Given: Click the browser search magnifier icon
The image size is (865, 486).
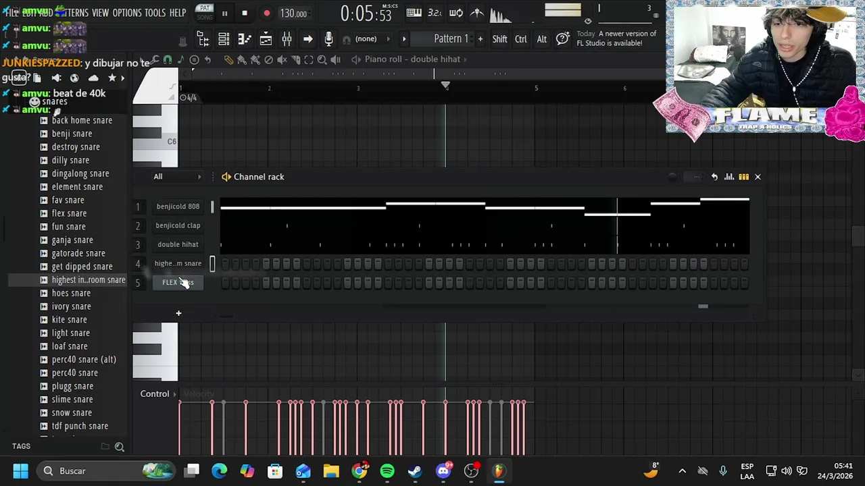Looking at the screenshot, I should (x=120, y=446).
